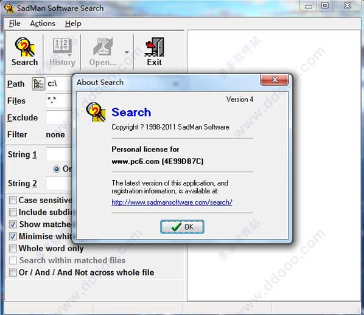Enable Whole word only checkbox
Viewport: 364px width, 315px height.
13,249
